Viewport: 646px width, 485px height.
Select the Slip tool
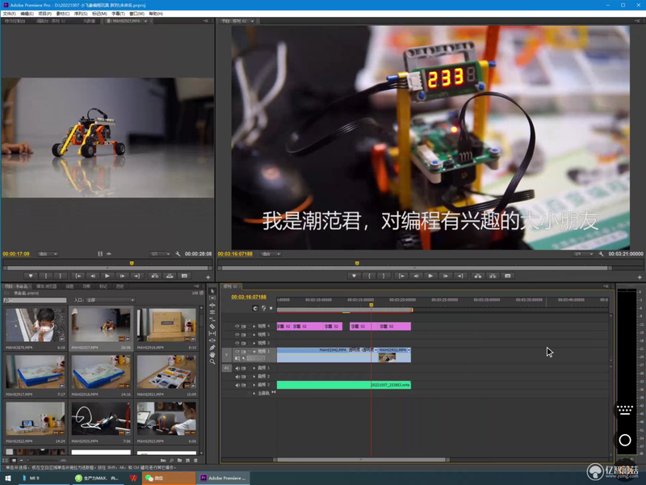(212, 333)
